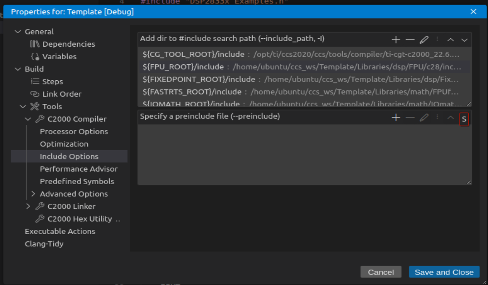
Task: Expand the Advanced Options node
Action: pyautogui.click(x=33, y=194)
